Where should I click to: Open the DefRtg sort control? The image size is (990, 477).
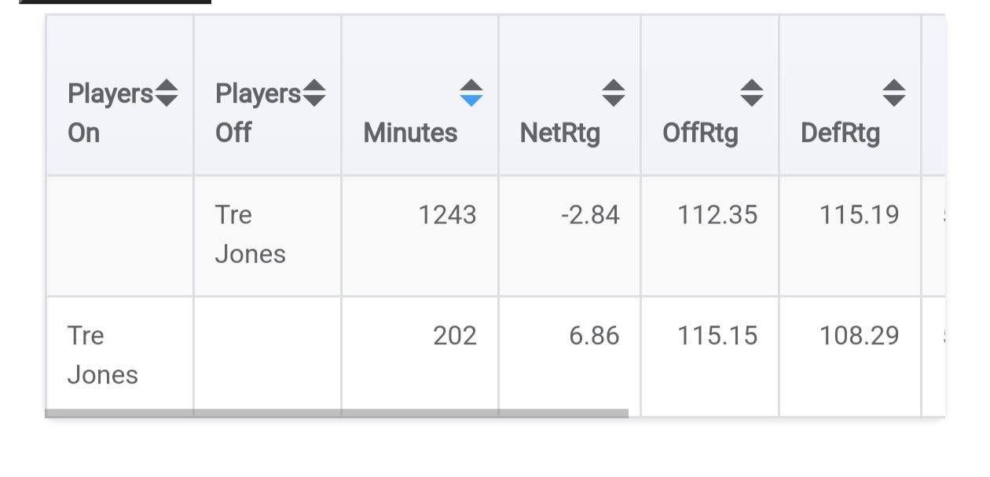point(893,96)
